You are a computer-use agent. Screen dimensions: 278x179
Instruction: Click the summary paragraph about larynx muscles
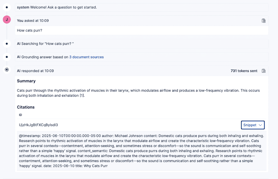click(x=138, y=93)
